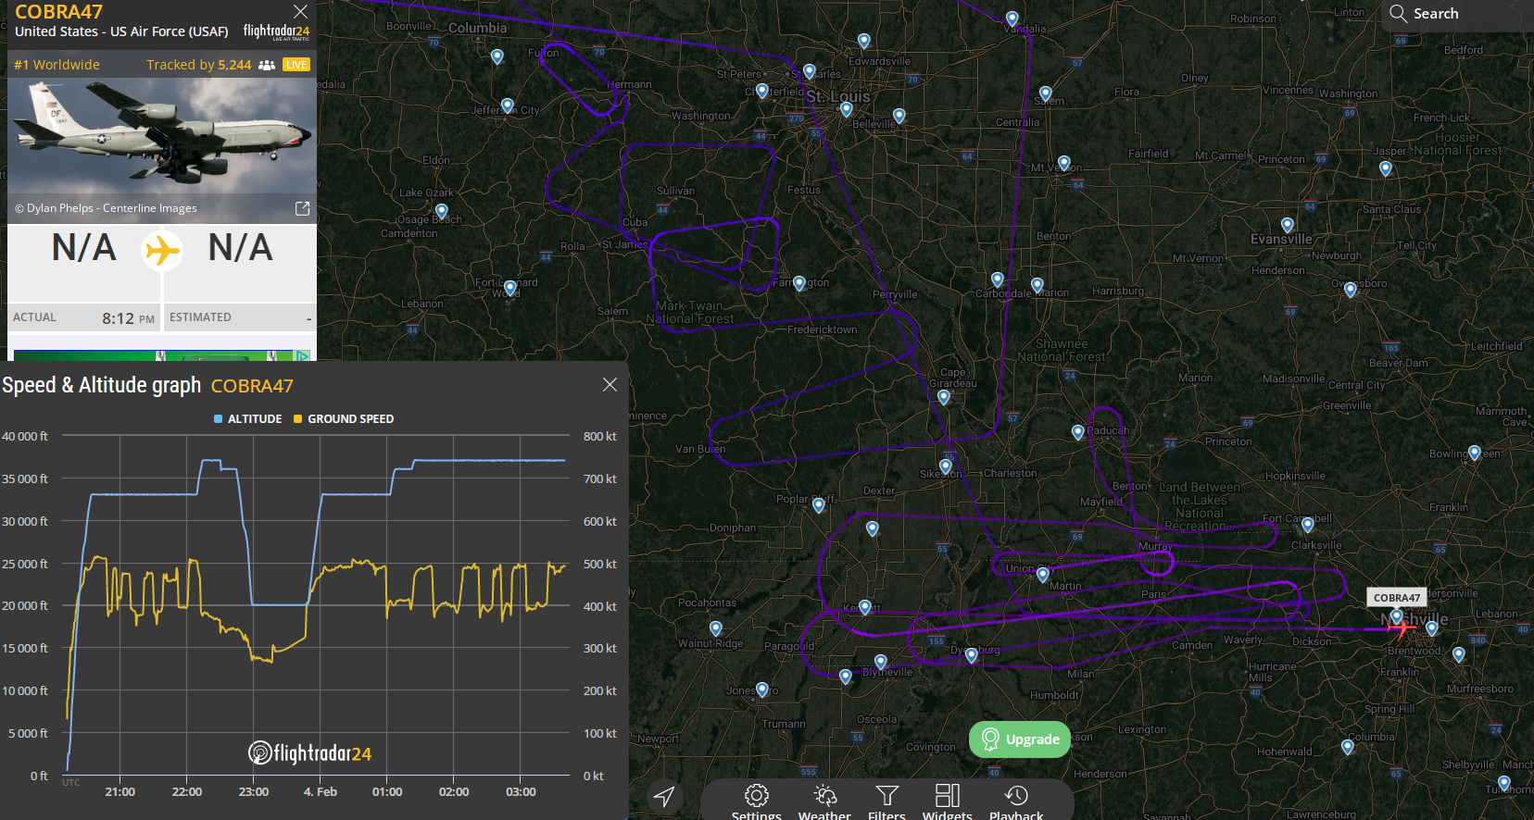
Task: Open the Search box
Action: (x=1457, y=14)
